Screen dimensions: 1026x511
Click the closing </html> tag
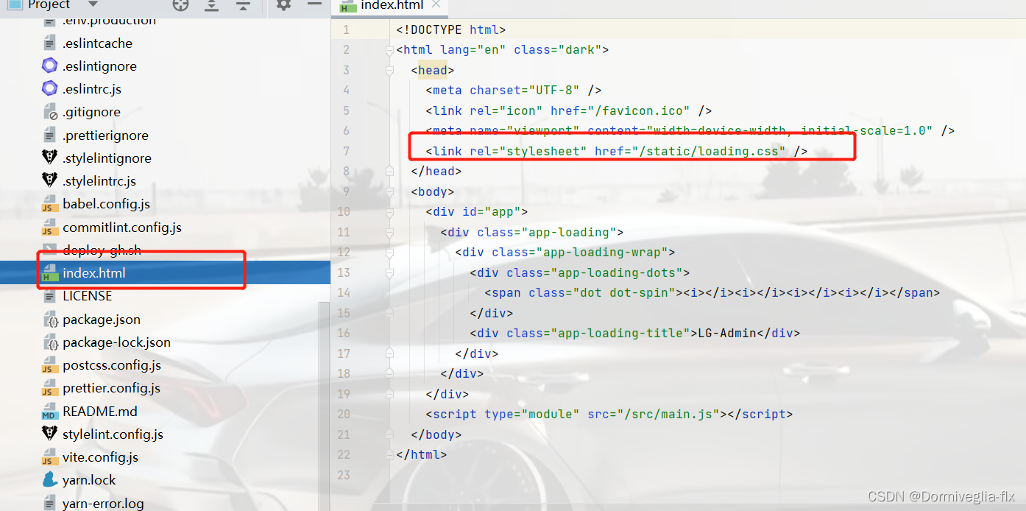[x=422, y=454]
